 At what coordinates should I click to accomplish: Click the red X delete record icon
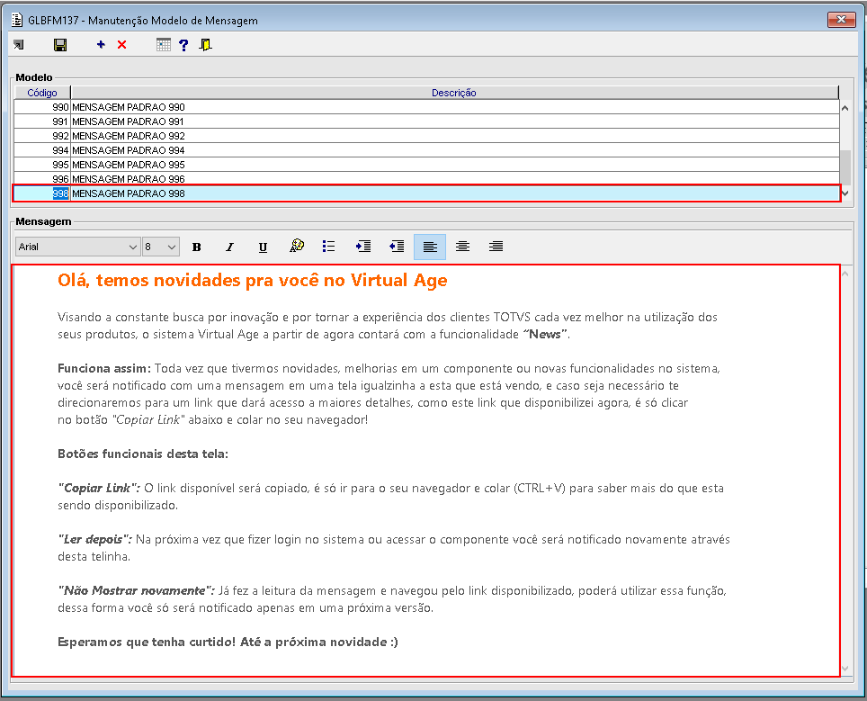[121, 45]
